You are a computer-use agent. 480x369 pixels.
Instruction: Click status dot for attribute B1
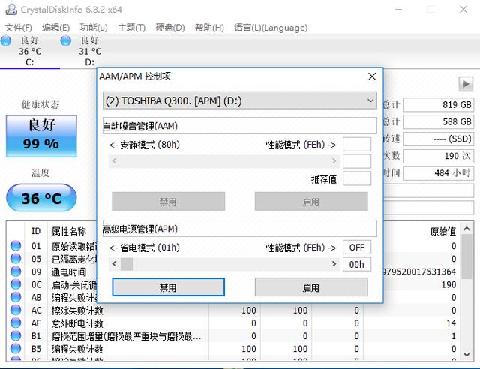[x=16, y=335]
